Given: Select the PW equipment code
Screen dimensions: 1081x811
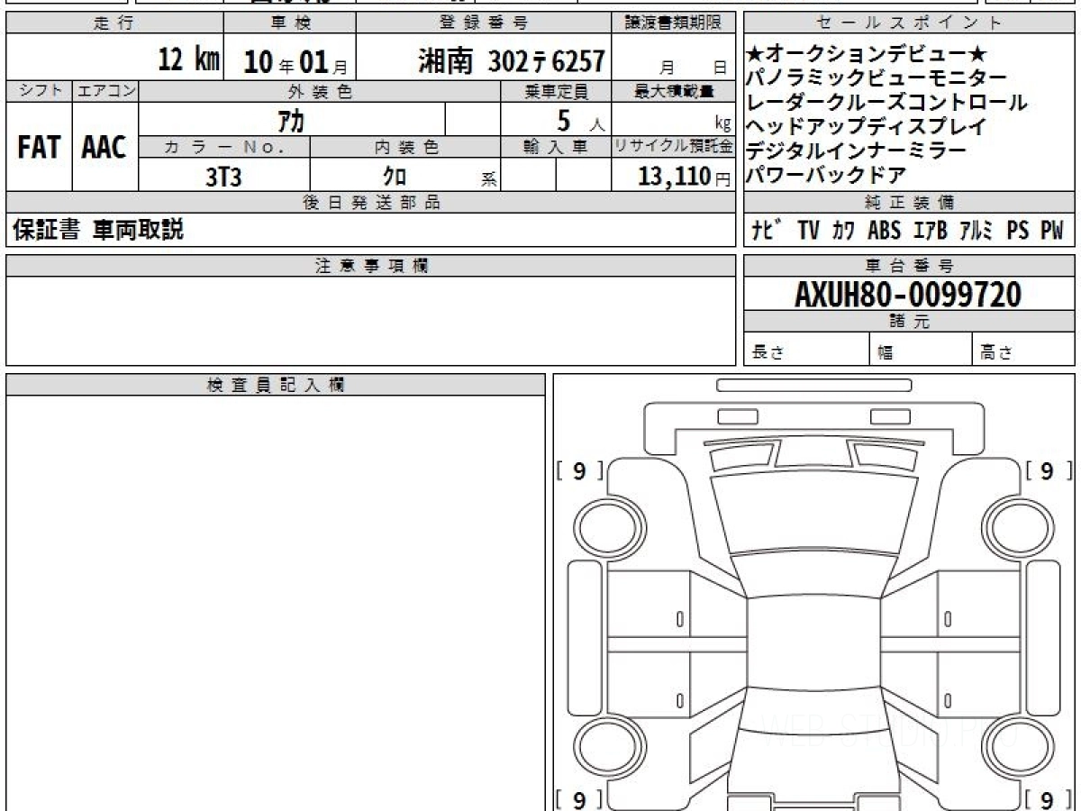Looking at the screenshot, I should (x=1051, y=231).
